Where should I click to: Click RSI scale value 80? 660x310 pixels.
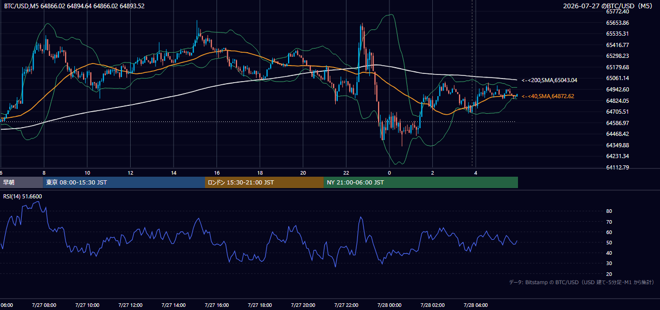[609, 211]
